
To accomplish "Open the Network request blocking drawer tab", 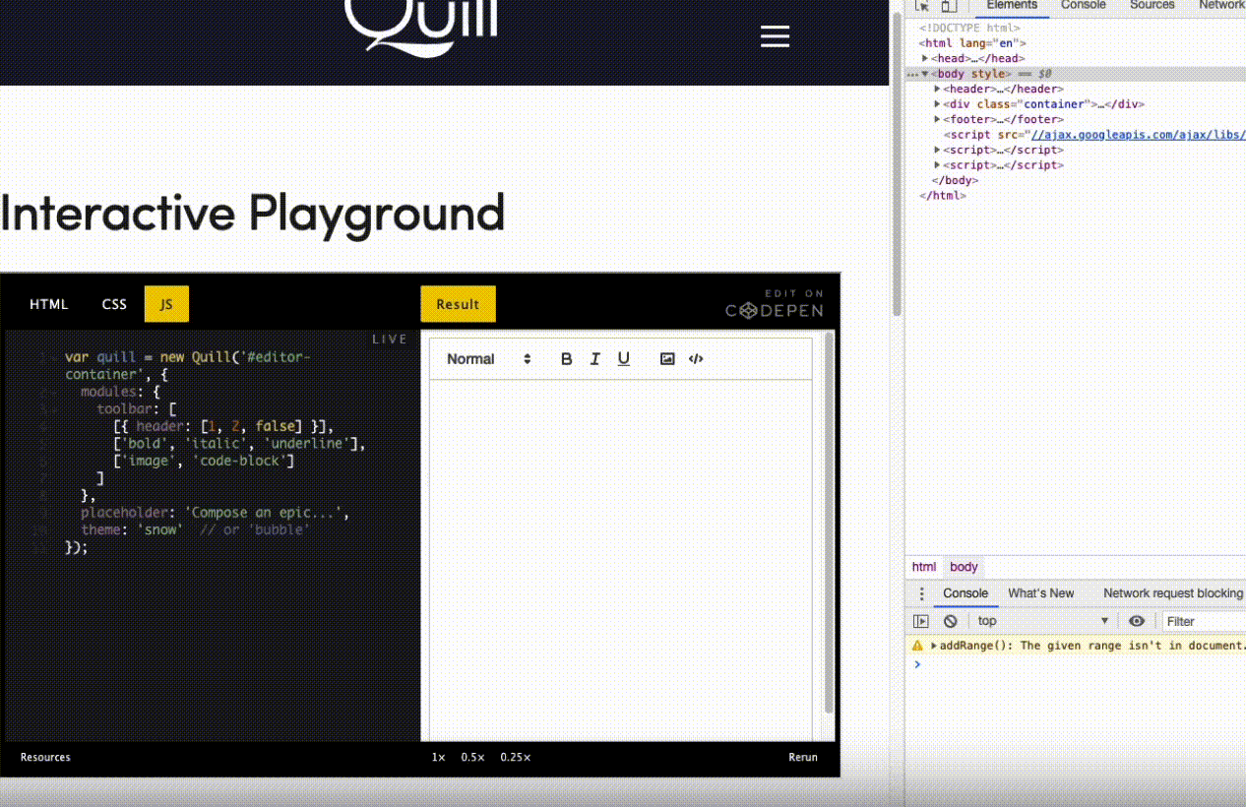I will tap(1173, 593).
